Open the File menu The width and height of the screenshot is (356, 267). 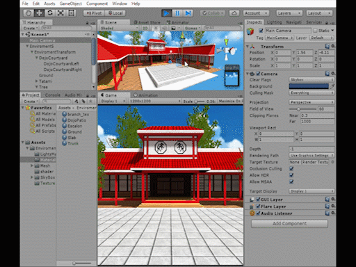click(x=25, y=3)
